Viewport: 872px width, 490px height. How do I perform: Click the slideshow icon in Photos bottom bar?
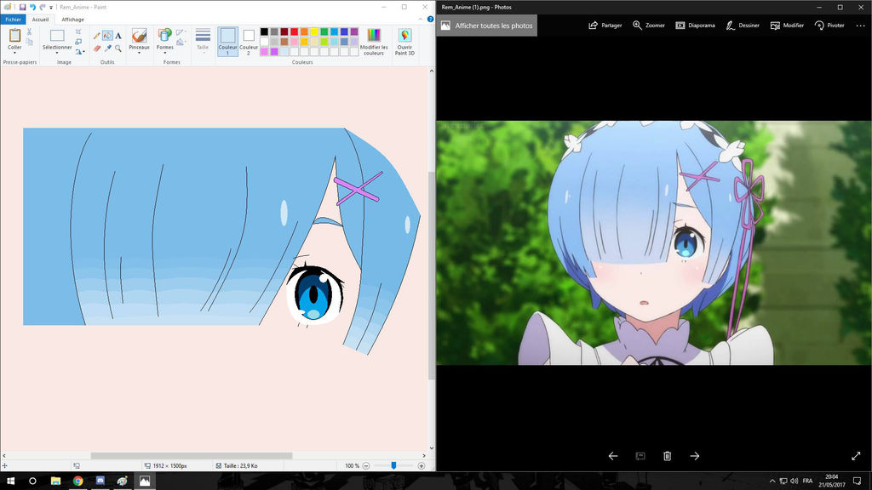click(640, 456)
